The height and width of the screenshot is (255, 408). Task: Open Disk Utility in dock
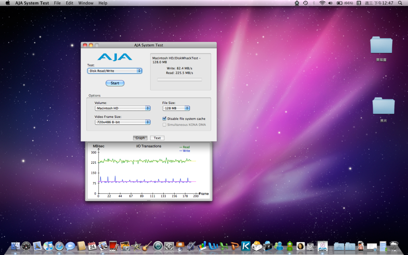click(312, 245)
